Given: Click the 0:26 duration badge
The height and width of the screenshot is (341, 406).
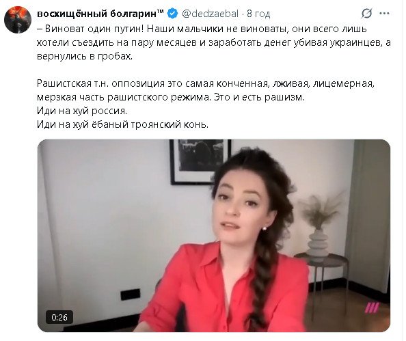Looking at the screenshot, I should pos(59,317).
